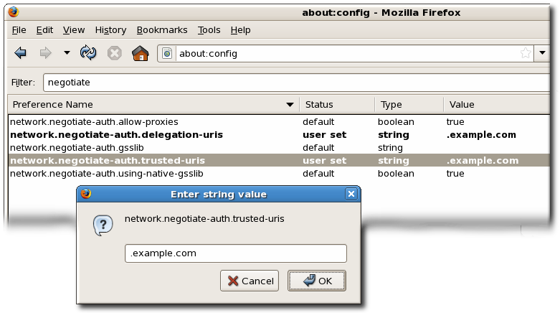Open the File menu
This screenshot has width=560, height=313.
[x=19, y=29]
